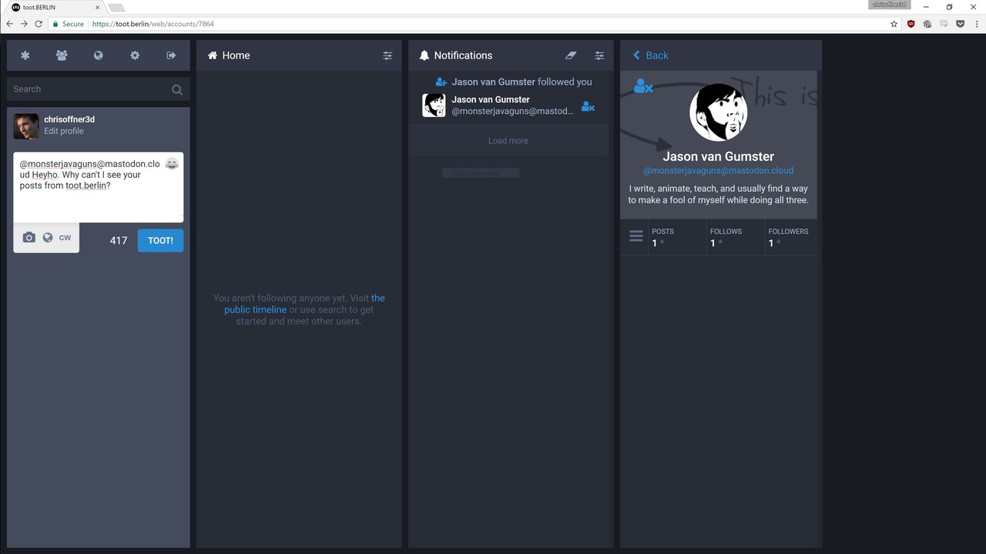Click the logout arrow icon

click(171, 55)
